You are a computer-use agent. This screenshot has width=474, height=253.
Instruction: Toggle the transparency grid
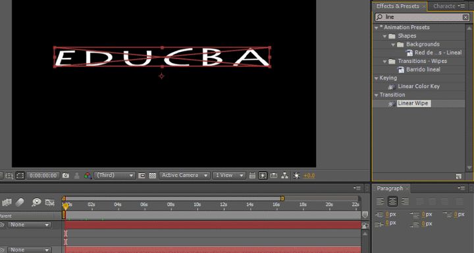153,175
